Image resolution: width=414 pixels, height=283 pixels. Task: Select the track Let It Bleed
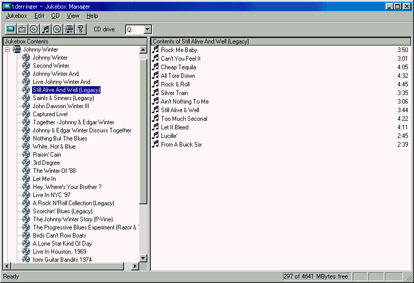coord(175,127)
